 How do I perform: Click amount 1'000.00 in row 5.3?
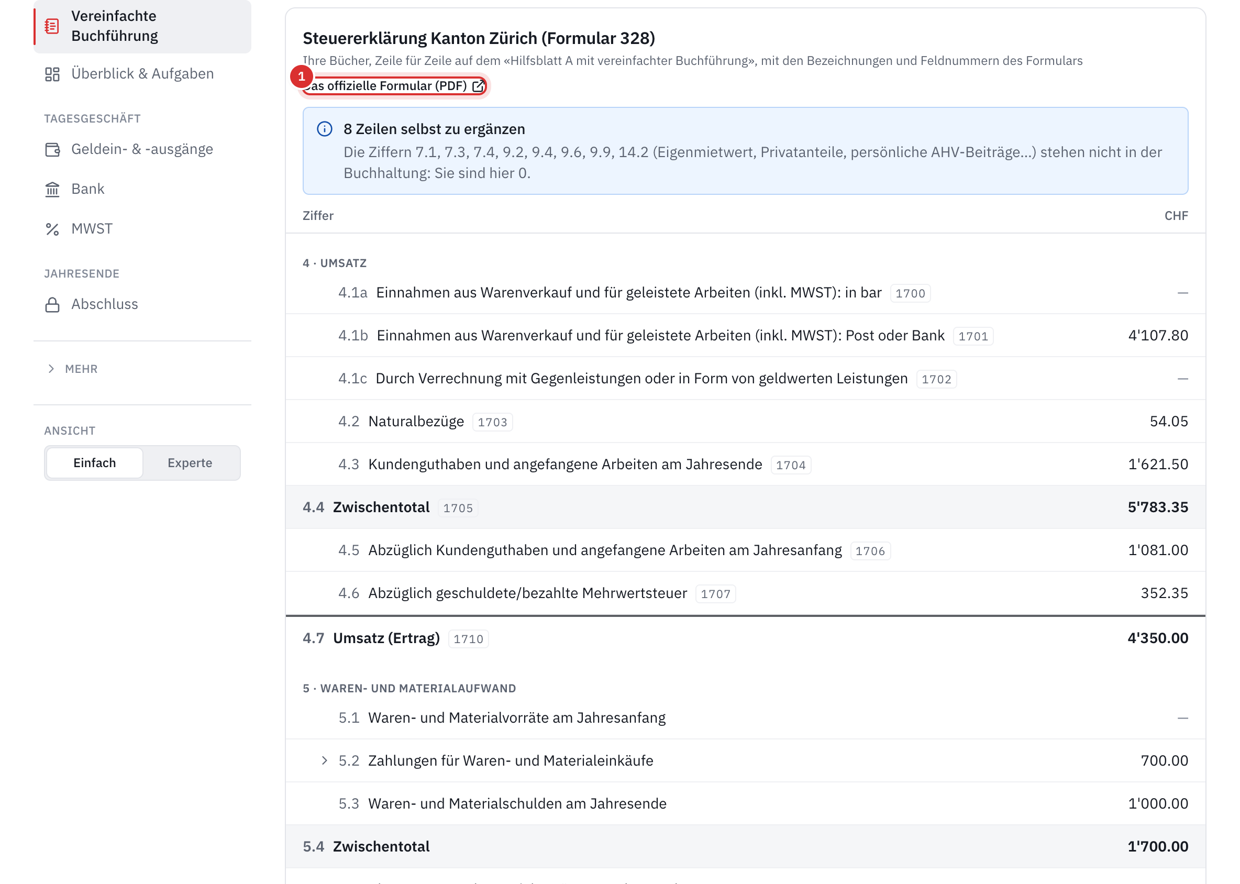(1158, 803)
